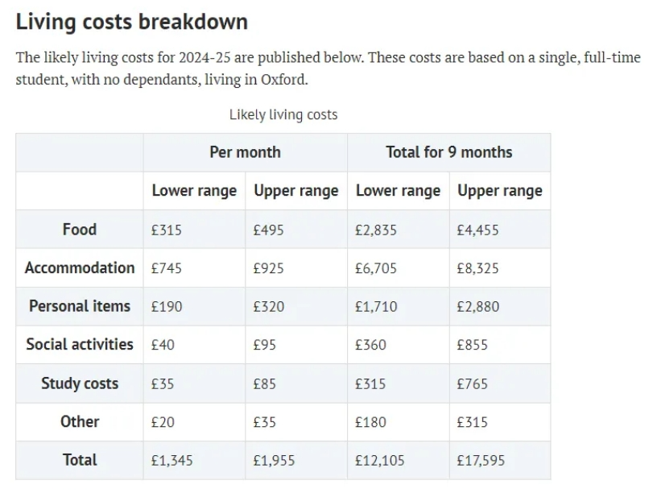653x493 pixels.
Task: Click the £8,325 accommodation cell
Action: point(477,268)
